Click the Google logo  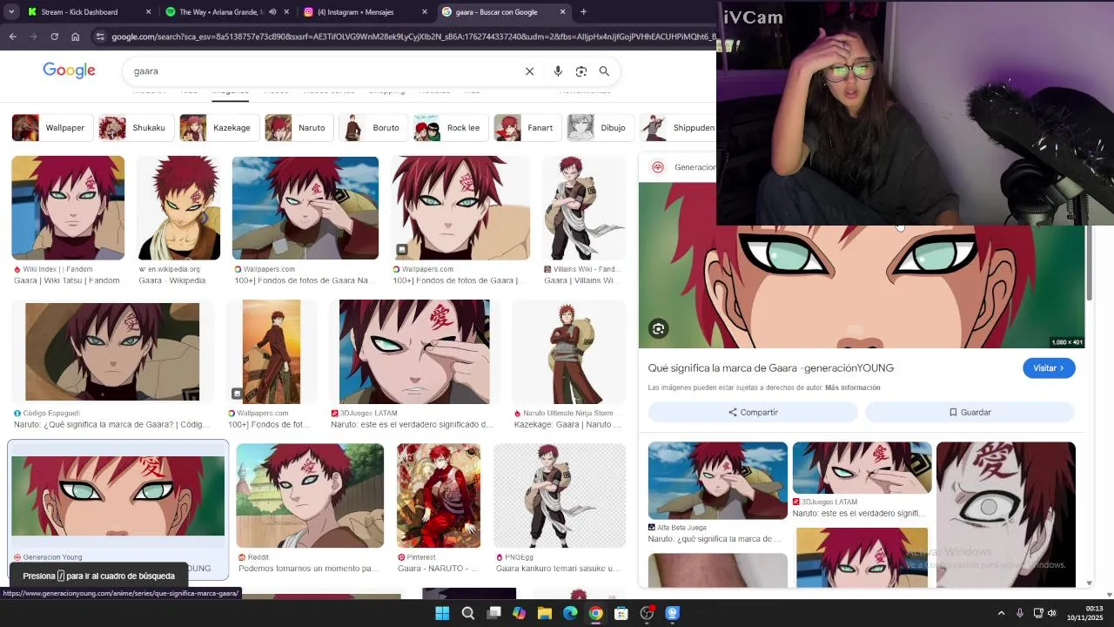[x=69, y=71]
